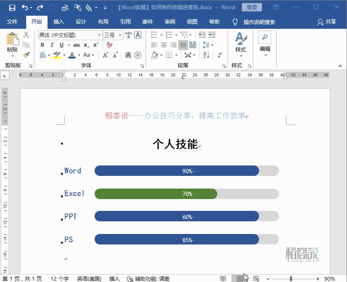The height and width of the screenshot is (282, 347).
Task: Switch to the 设计 tab
Action: (81, 22)
